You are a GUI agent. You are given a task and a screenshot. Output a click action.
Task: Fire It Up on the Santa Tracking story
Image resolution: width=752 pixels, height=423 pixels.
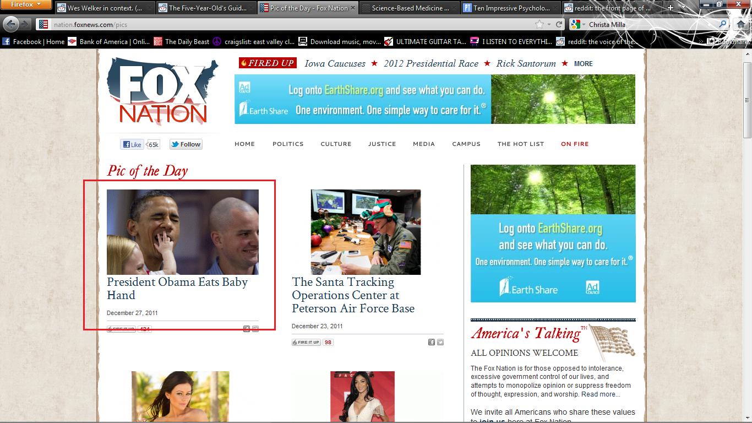(x=306, y=342)
